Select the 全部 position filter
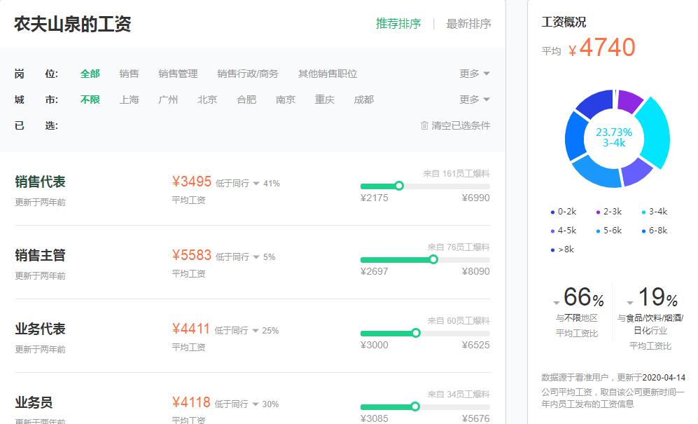The height and width of the screenshot is (424, 698). pyautogui.click(x=90, y=74)
